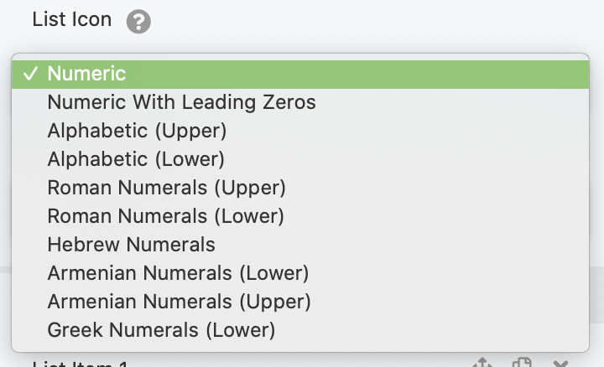Select Alphabetic (Upper) list style
Screen dimensions: 604x367
click(x=137, y=131)
